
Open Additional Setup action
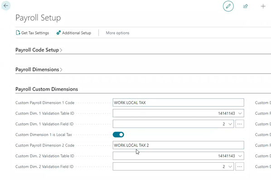[x=73, y=33]
